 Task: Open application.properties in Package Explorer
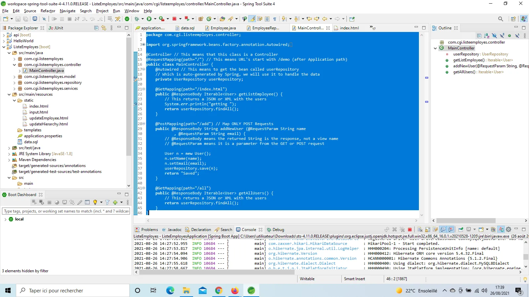pyautogui.click(x=43, y=136)
